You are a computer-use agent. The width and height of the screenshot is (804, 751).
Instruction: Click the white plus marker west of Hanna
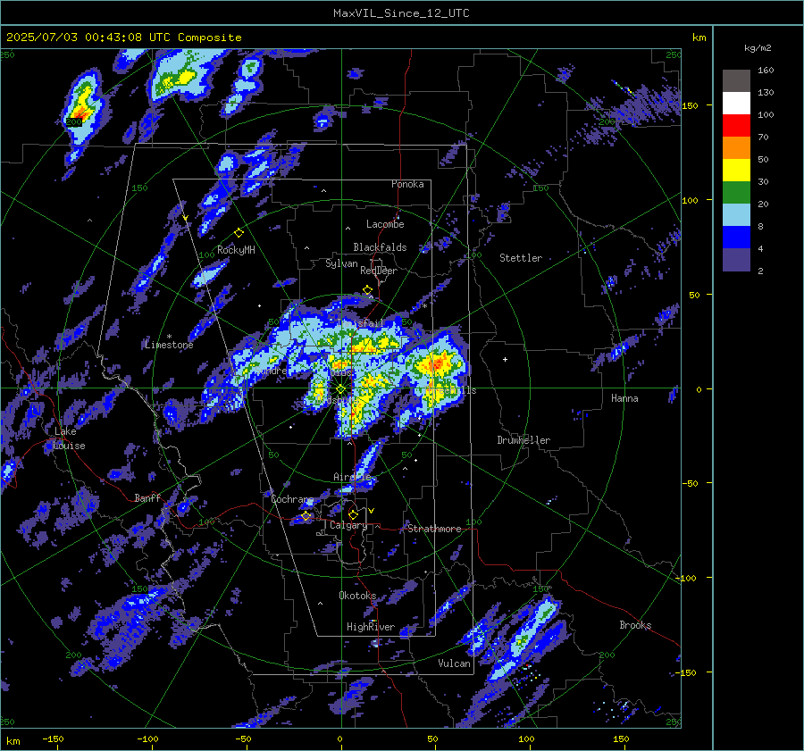(x=505, y=359)
